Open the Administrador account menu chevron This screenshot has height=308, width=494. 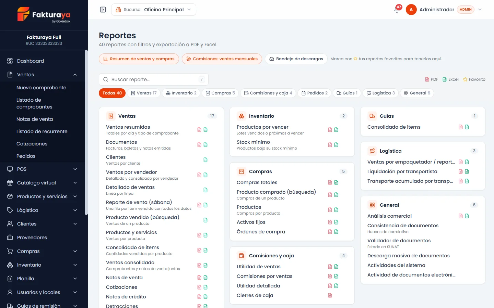480,10
